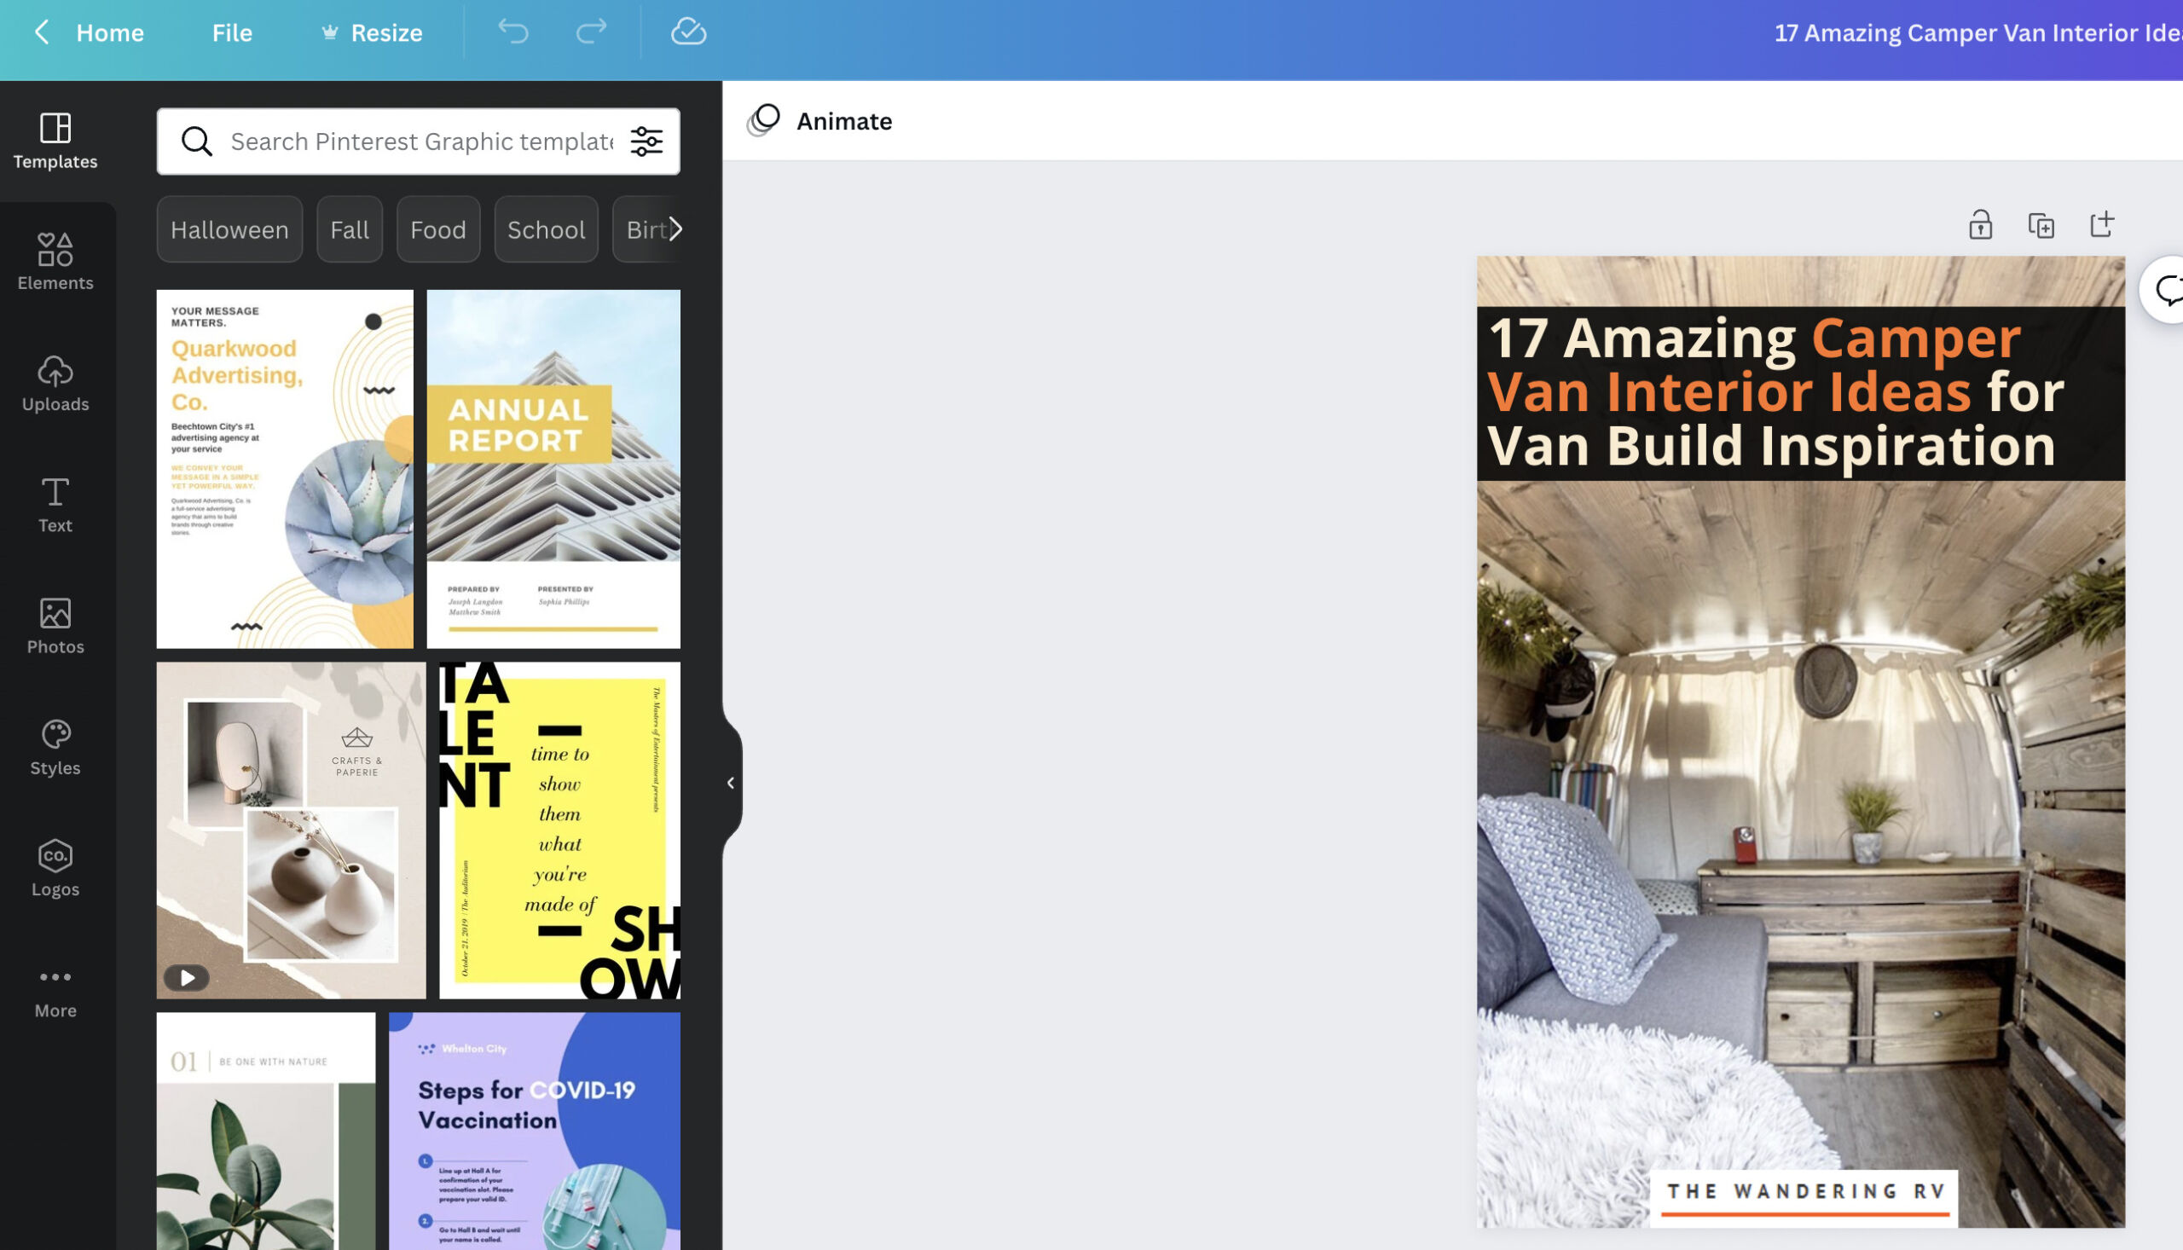This screenshot has height=1250, width=2183.
Task: Click the filter settings icon
Action: point(648,141)
